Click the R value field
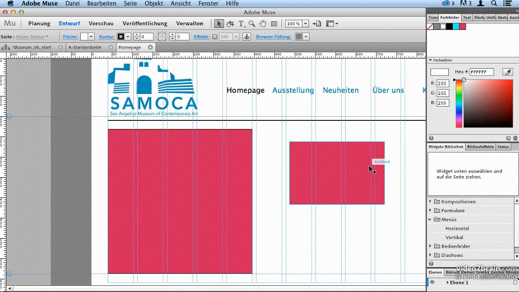The width and height of the screenshot is (519, 292). tap(443, 83)
